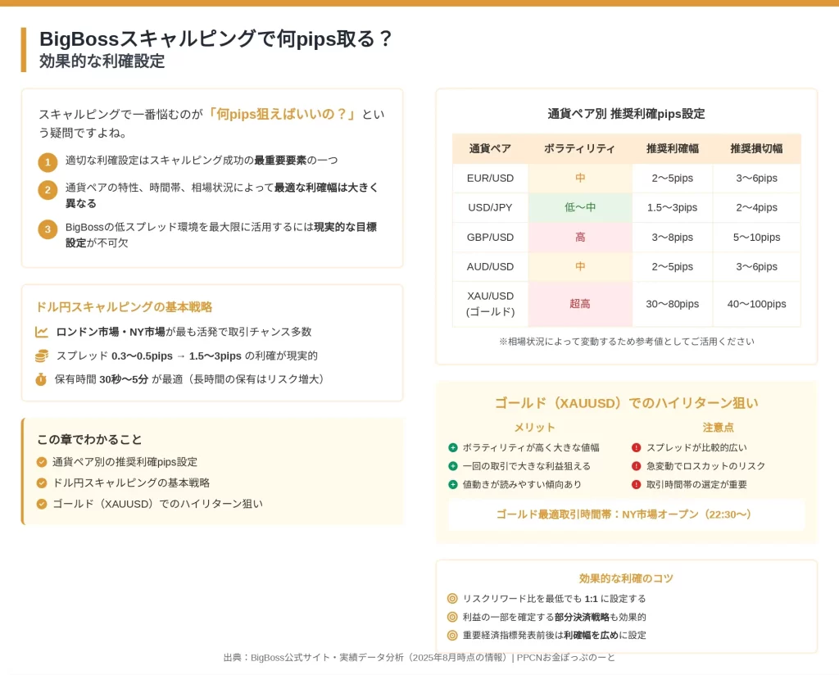Screen dimensions: 839x675
Task: Click the stopwatch icon beside 保有時間
Action: point(41,379)
